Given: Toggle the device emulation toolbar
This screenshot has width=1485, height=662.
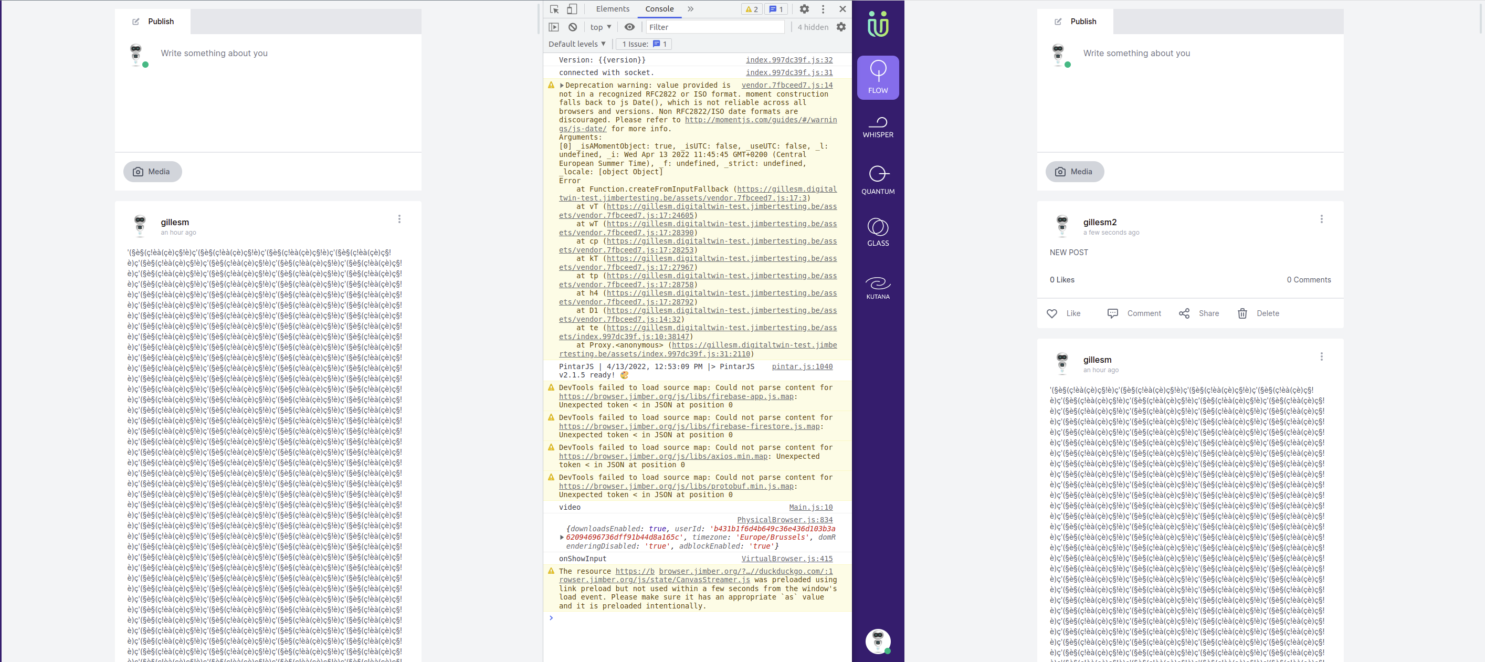Looking at the screenshot, I should (571, 8).
